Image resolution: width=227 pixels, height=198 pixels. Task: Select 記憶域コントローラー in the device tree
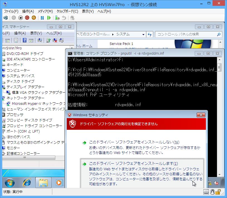click(23, 153)
